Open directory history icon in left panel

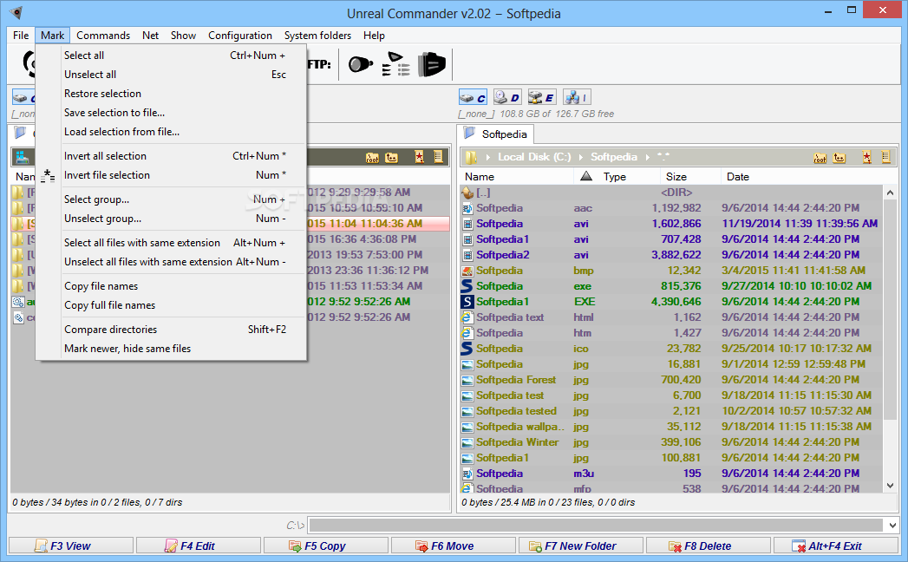(438, 157)
